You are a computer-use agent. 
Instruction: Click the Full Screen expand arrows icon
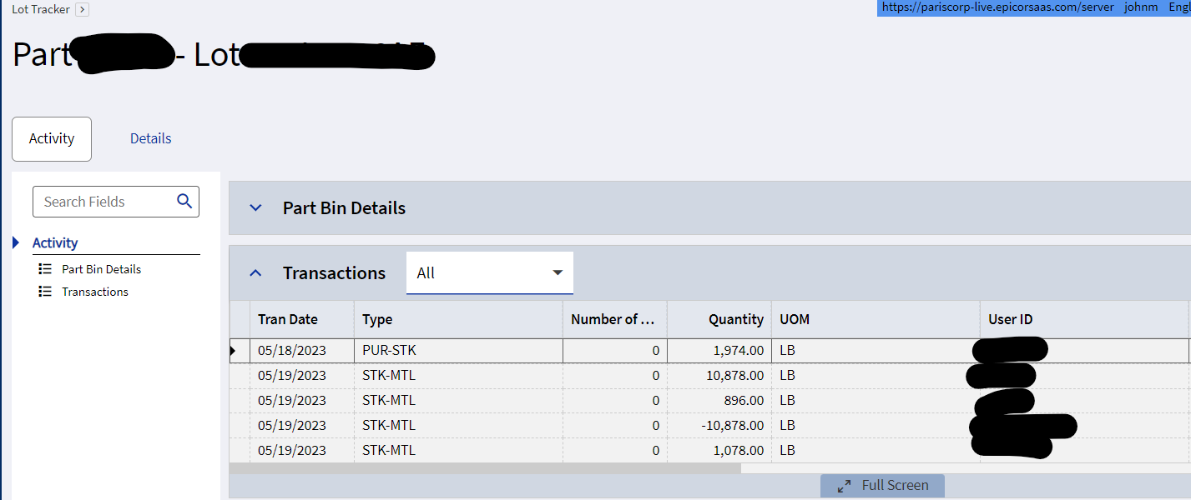point(844,486)
